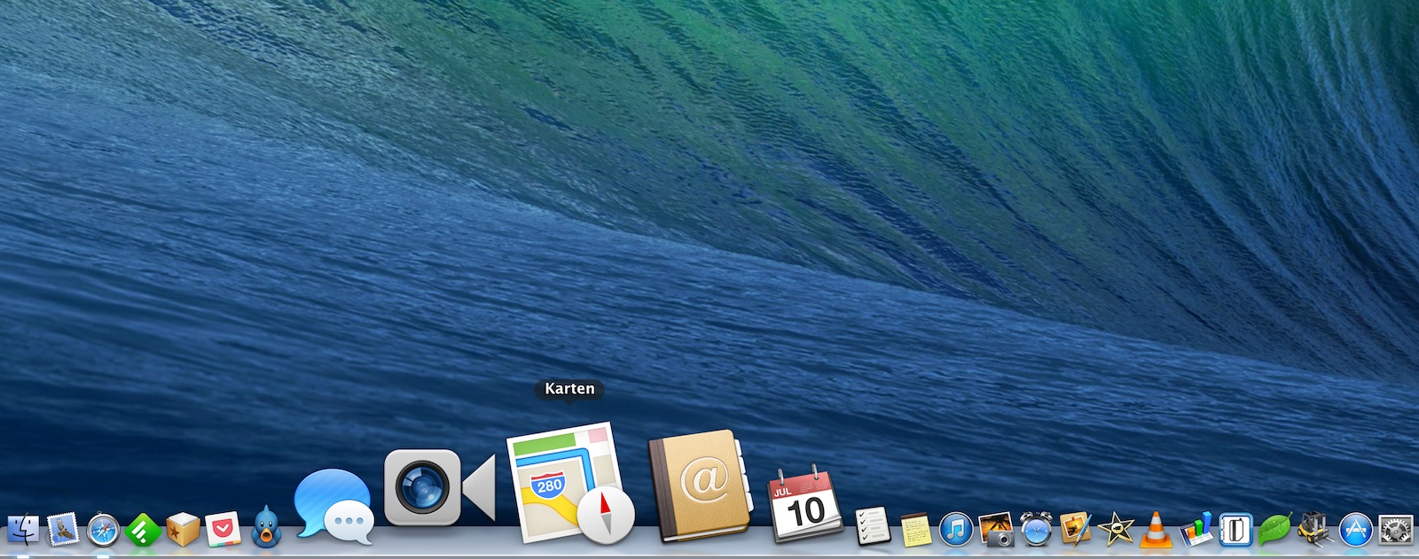Start FaceTime from the dock
1419x559 pixels.
coord(440,486)
